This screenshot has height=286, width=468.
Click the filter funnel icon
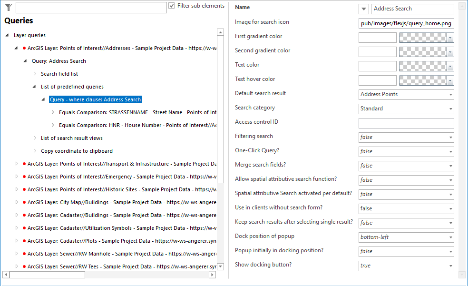point(8,7)
